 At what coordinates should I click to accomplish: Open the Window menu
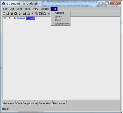(45, 9)
